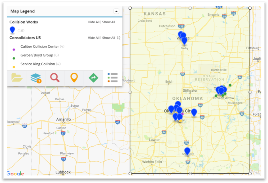This screenshot has height=183, width=268.
Task: Click Show All for Consolidators US
Action: [x=108, y=38]
